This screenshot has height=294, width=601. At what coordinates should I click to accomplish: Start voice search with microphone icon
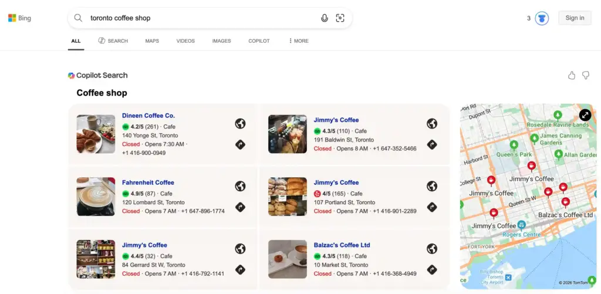pos(325,18)
